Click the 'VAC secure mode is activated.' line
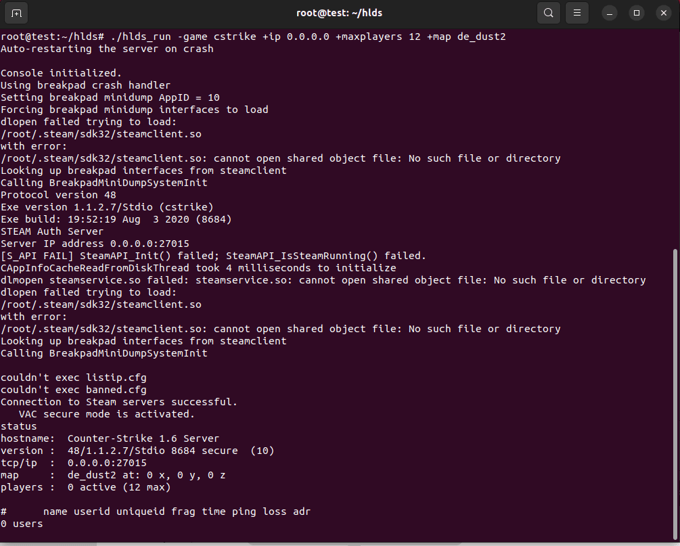680x546 pixels. point(106,414)
